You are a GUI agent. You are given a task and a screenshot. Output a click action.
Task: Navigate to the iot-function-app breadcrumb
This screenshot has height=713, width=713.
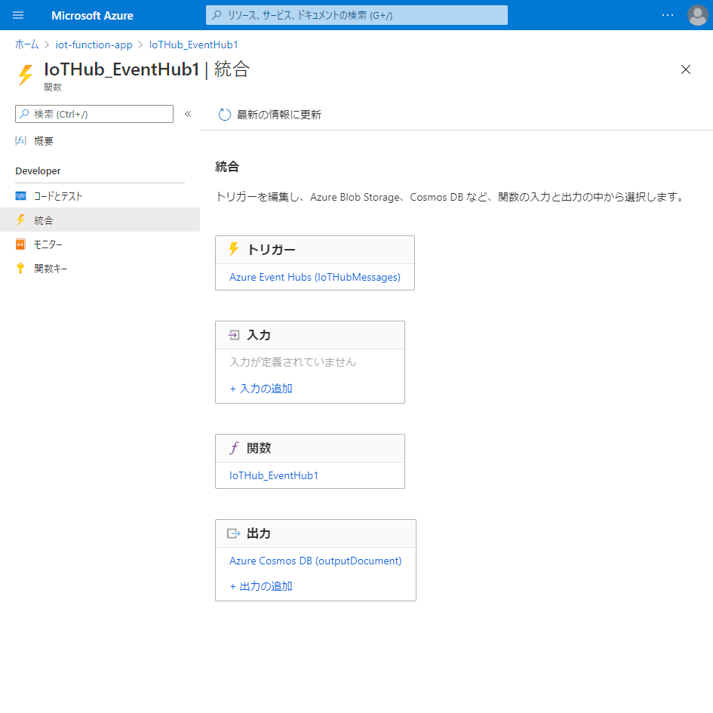point(94,45)
